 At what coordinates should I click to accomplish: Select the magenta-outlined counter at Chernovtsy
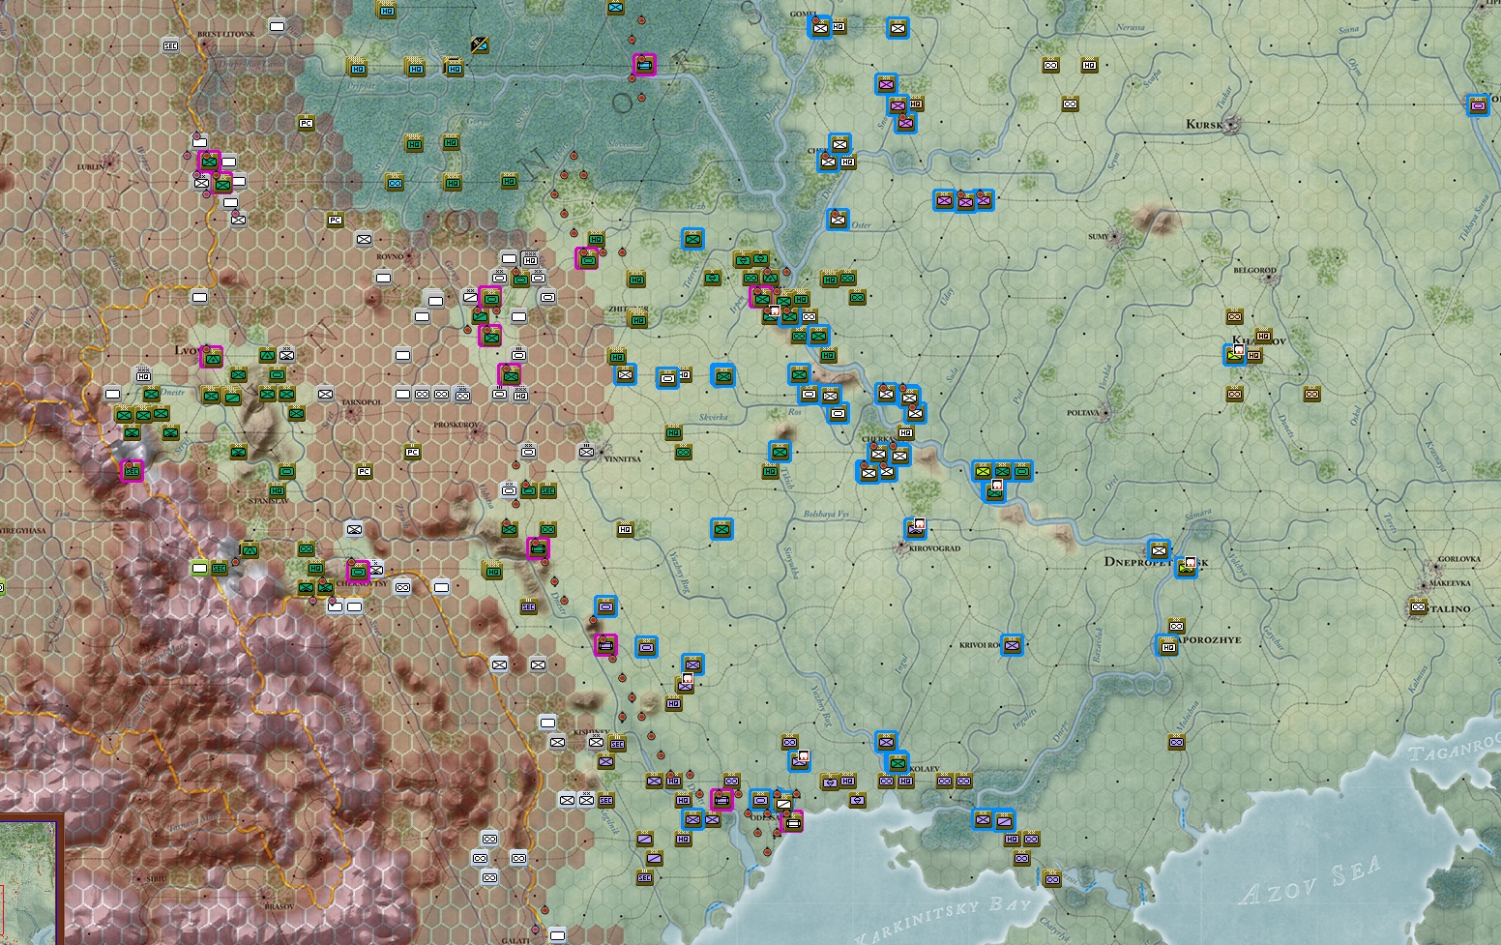click(x=358, y=571)
